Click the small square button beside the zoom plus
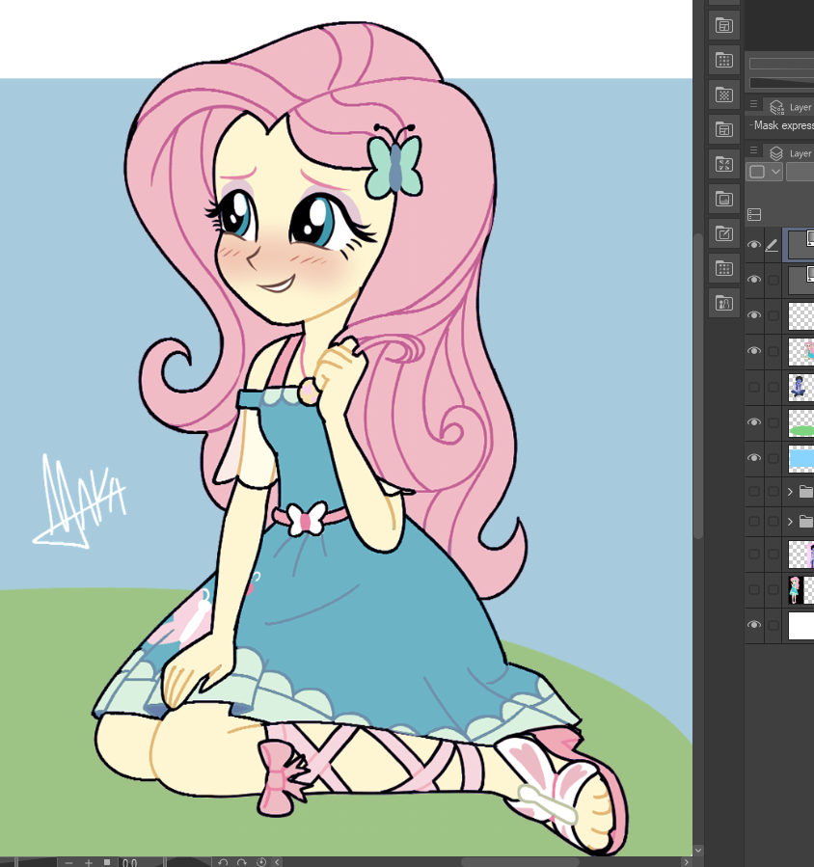 pyautogui.click(x=107, y=862)
